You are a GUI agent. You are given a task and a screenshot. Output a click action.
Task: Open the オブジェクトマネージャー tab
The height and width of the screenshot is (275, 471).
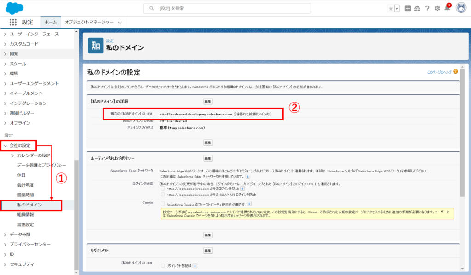click(89, 22)
